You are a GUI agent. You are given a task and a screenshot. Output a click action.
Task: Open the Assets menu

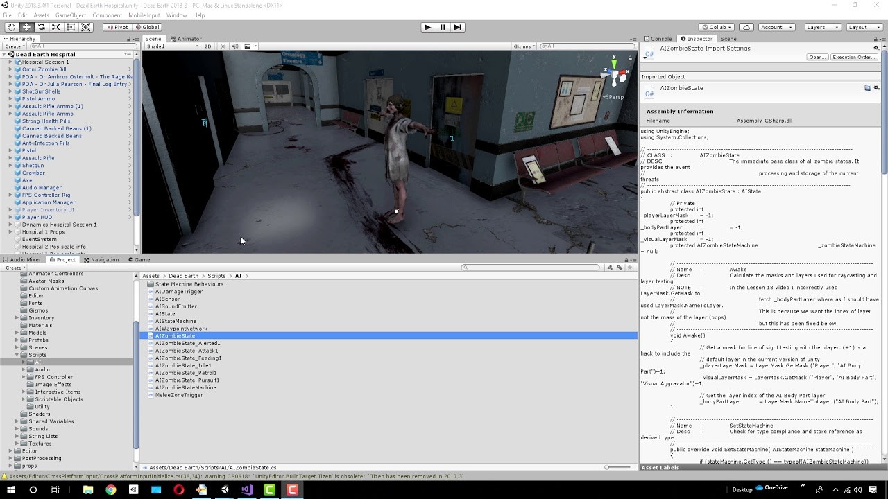click(42, 15)
